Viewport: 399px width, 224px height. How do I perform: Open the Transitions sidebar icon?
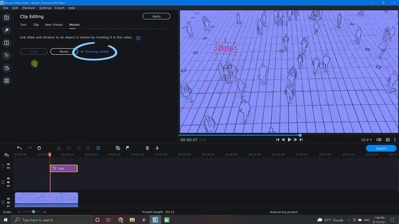[x=7, y=43]
